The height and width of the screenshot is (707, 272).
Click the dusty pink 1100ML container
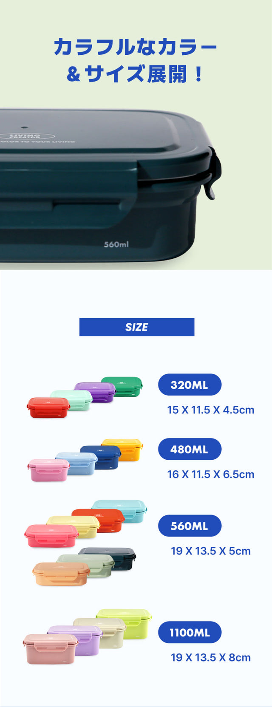pos(50,649)
